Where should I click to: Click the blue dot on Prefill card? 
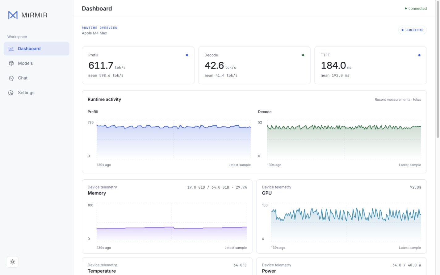187,55
